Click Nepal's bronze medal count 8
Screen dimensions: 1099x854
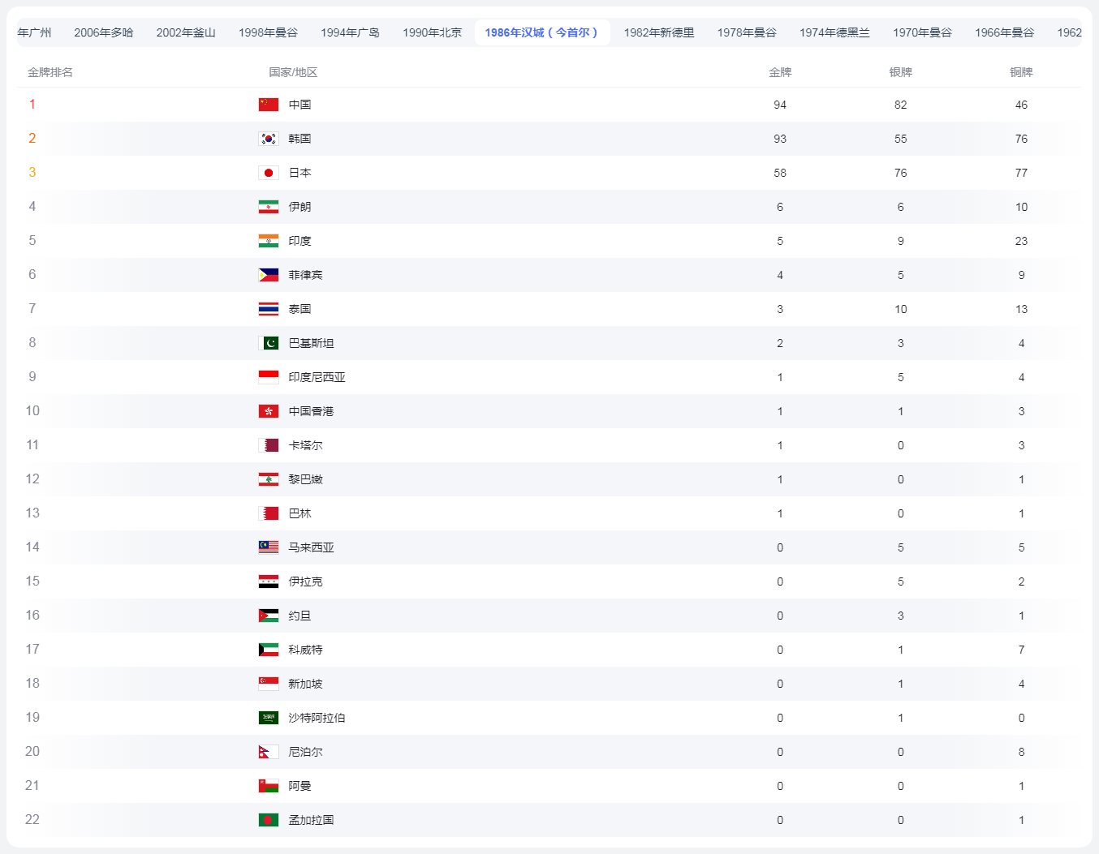coord(1021,752)
